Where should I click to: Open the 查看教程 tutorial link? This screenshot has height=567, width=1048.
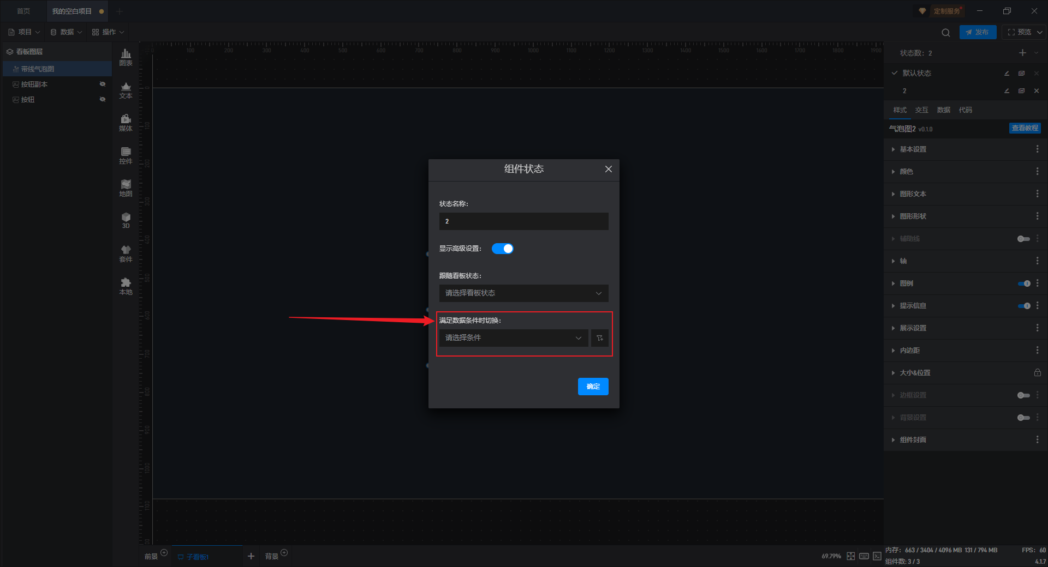click(1025, 128)
